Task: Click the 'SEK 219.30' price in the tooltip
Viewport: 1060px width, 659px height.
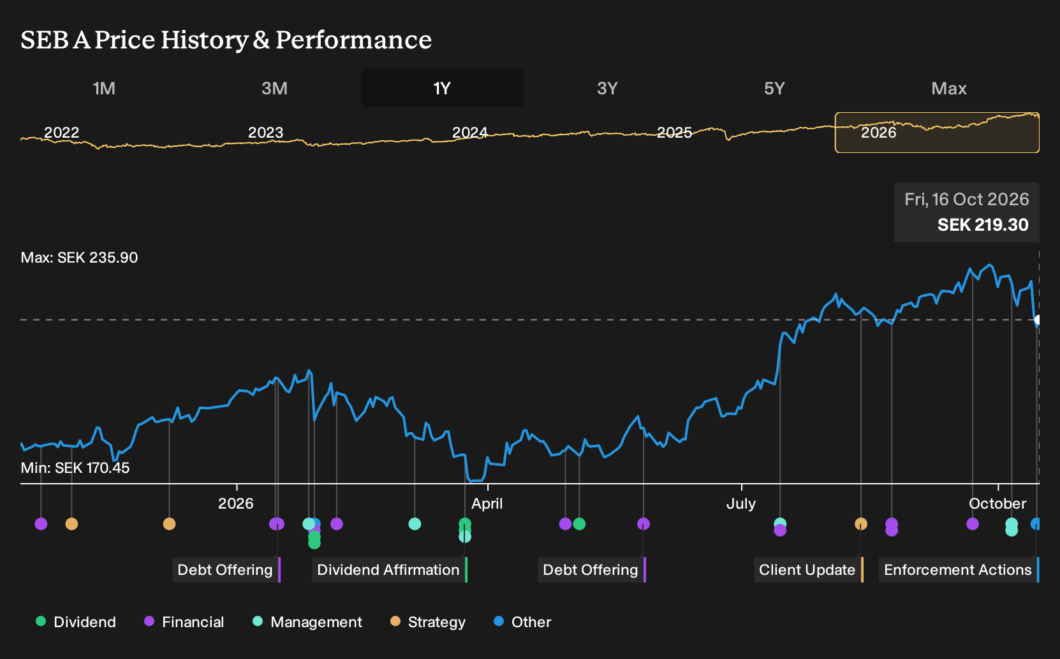Action: (x=983, y=225)
